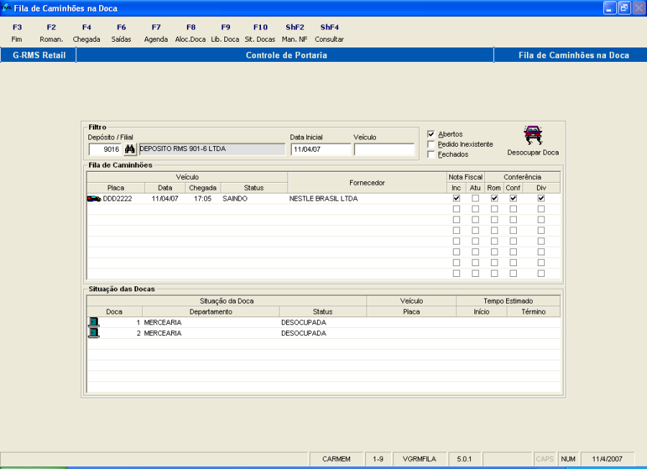Open F2 Roman. toolbar command
The image size is (647, 469).
[51, 33]
